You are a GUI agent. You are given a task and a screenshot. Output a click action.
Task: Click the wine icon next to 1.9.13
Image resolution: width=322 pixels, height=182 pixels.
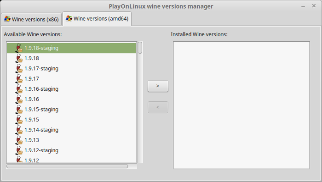click(19, 140)
